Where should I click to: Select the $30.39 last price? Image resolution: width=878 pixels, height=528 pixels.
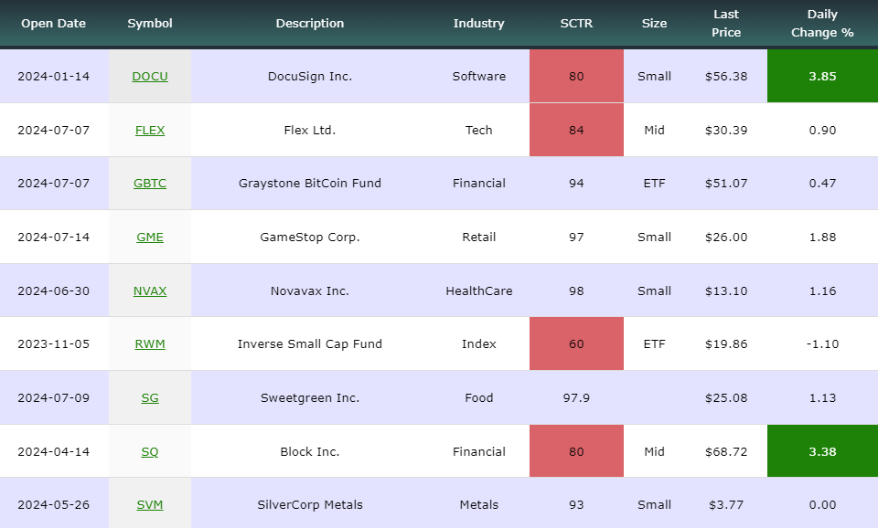tap(726, 130)
